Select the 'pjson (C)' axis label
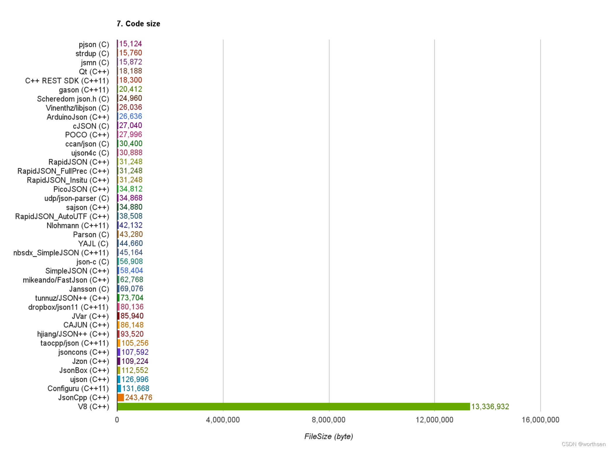The height and width of the screenshot is (449, 610). [x=94, y=45]
